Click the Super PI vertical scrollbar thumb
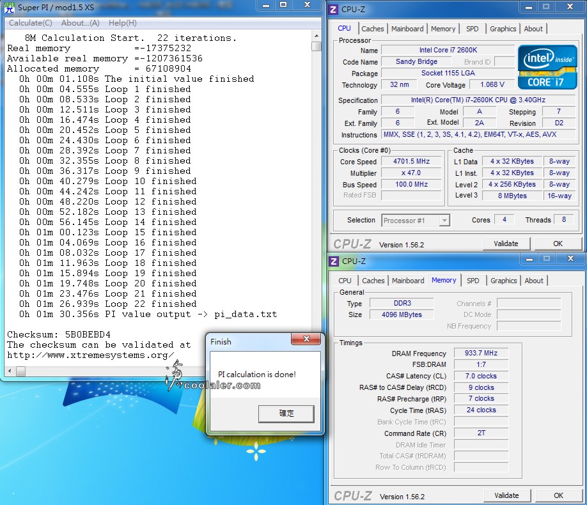The image size is (587, 505). pos(317,47)
